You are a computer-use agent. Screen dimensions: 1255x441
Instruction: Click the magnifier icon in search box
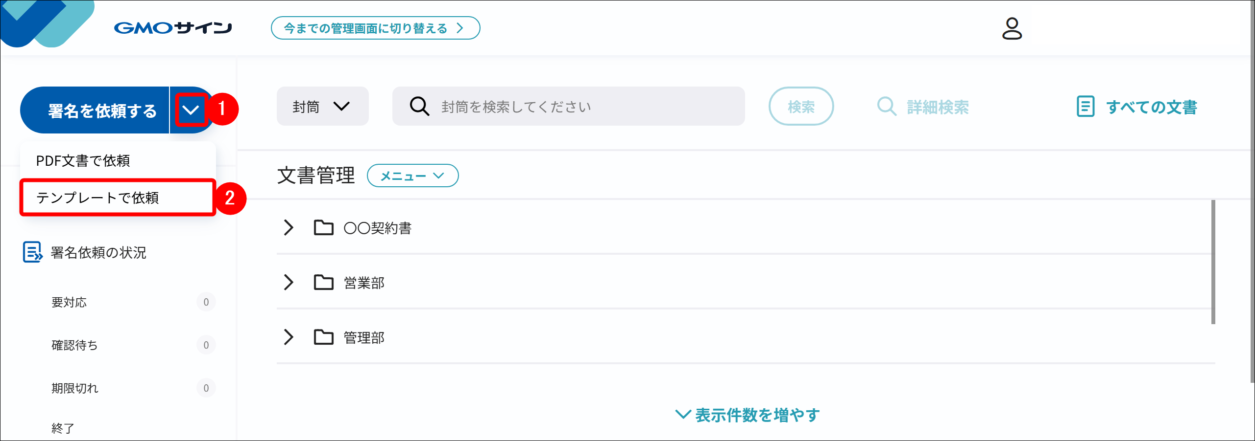click(419, 106)
